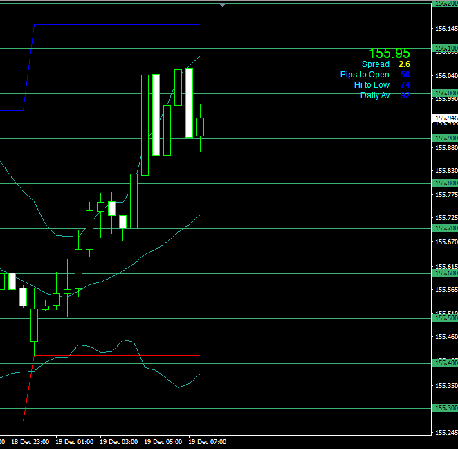Image resolution: width=458 pixels, height=449 pixels.
Task: Select the 155.300 level price tag
Action: (x=444, y=408)
